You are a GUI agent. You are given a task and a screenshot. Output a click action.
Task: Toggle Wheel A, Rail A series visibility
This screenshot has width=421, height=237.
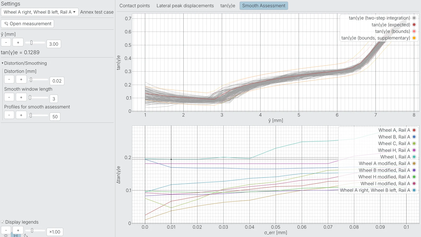pyautogui.click(x=414, y=130)
